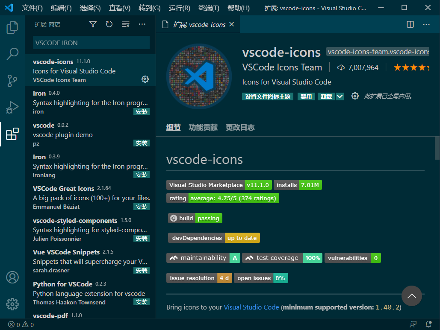Image resolution: width=440 pixels, height=330 pixels.
Task: Open the 终端(T) menu
Action: tap(209, 8)
